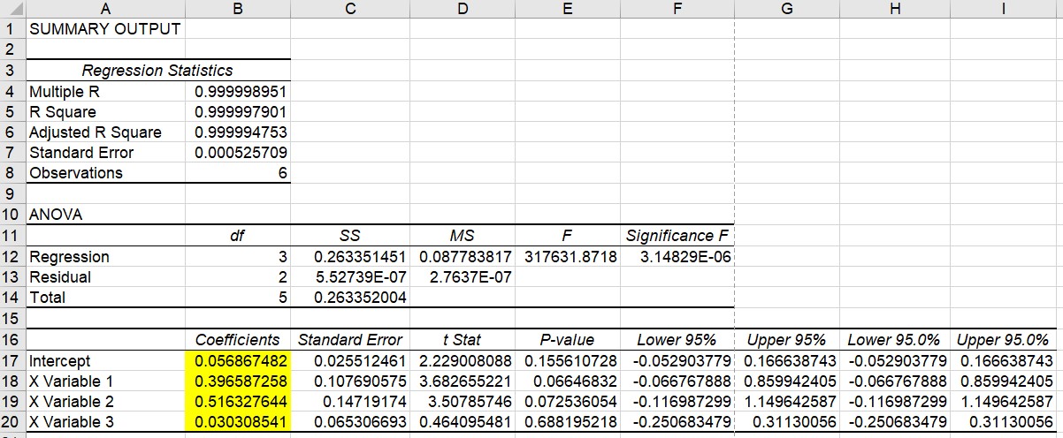1063x438 pixels.
Task: Select Intercept P-value 0.155610728
Action: (x=568, y=360)
